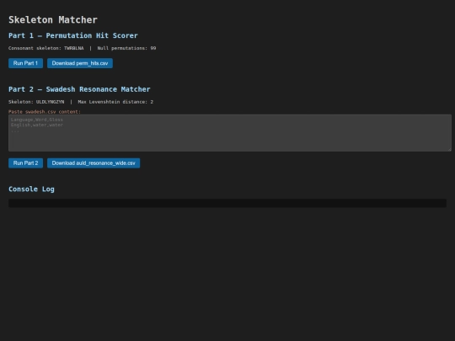The image size is (455, 341).
Task: Download auld_resonance_wide.csv results
Action: tap(94, 163)
